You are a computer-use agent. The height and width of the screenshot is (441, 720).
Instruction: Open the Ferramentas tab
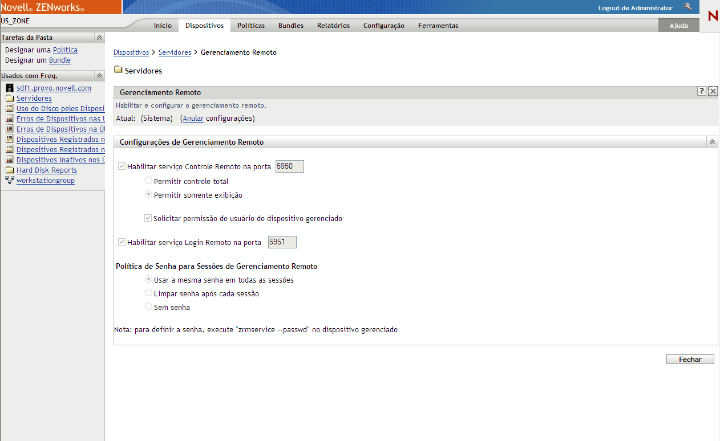[438, 26]
